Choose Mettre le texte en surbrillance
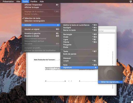This screenshot has width=133, height=103. tap(79, 25)
